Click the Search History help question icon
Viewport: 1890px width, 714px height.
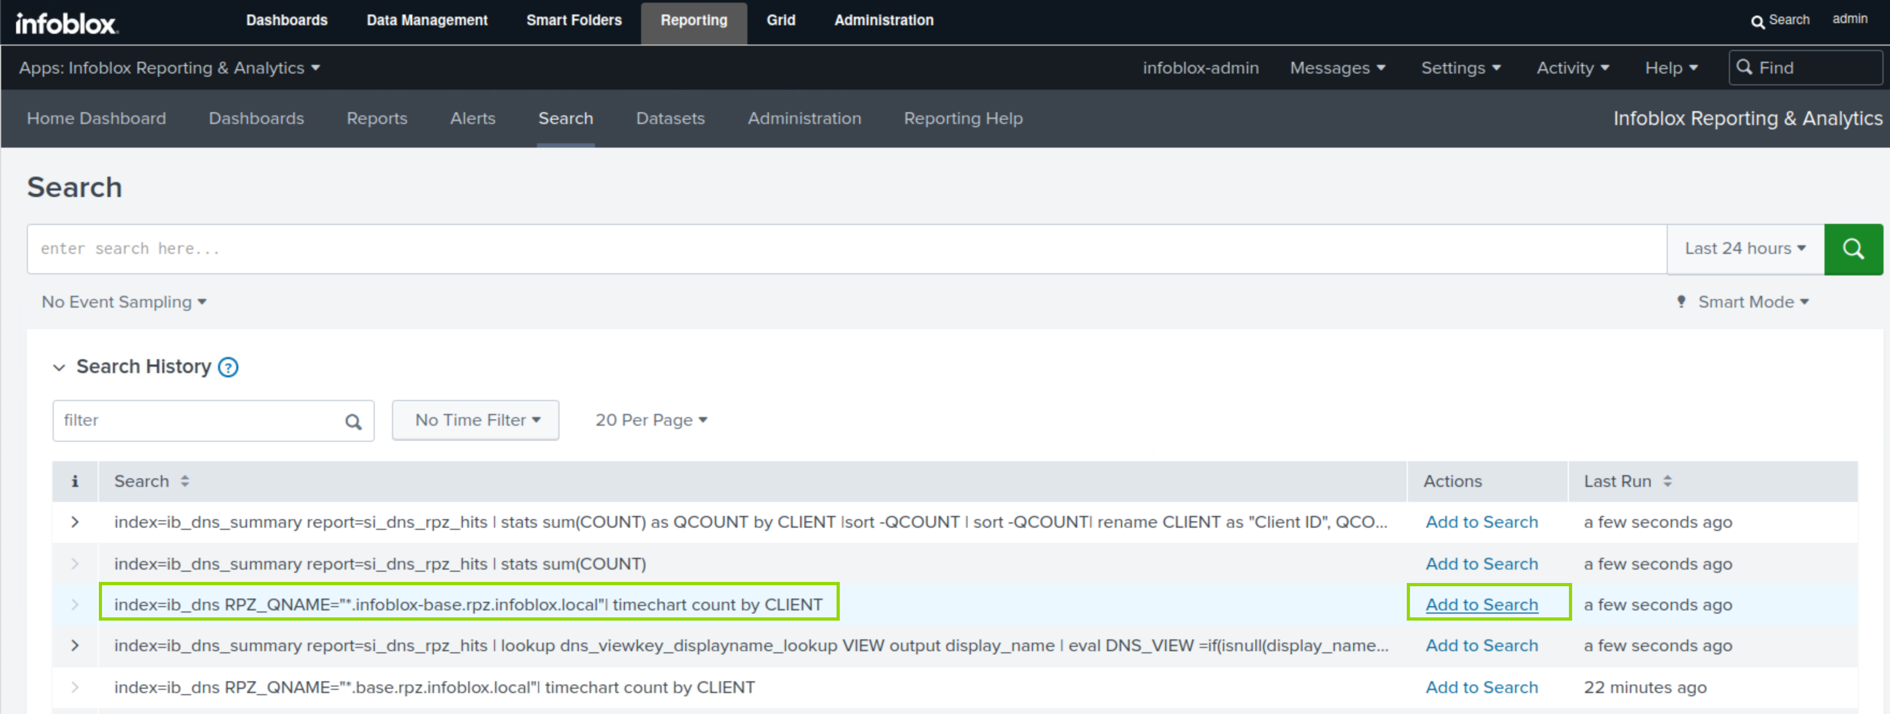228,367
